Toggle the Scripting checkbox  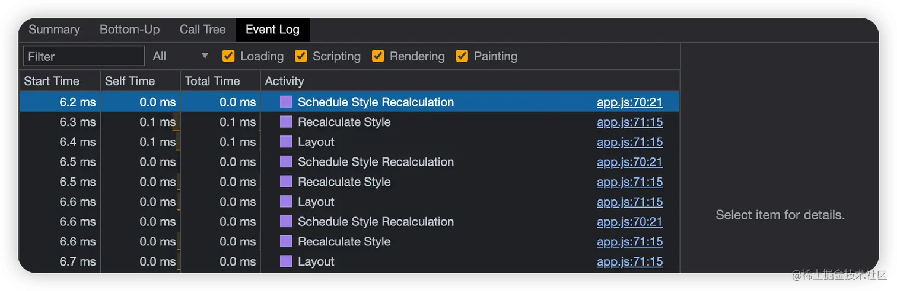pos(301,56)
